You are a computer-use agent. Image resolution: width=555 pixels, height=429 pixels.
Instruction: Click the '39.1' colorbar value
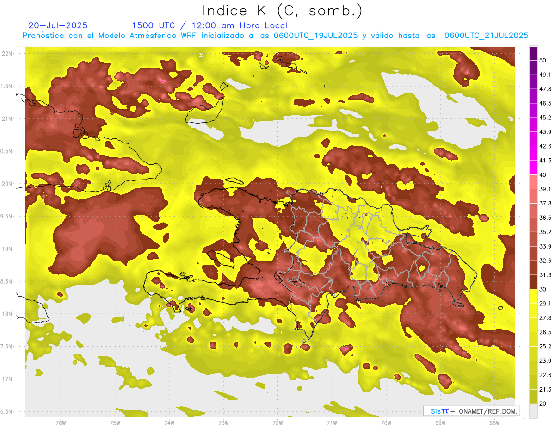point(545,189)
